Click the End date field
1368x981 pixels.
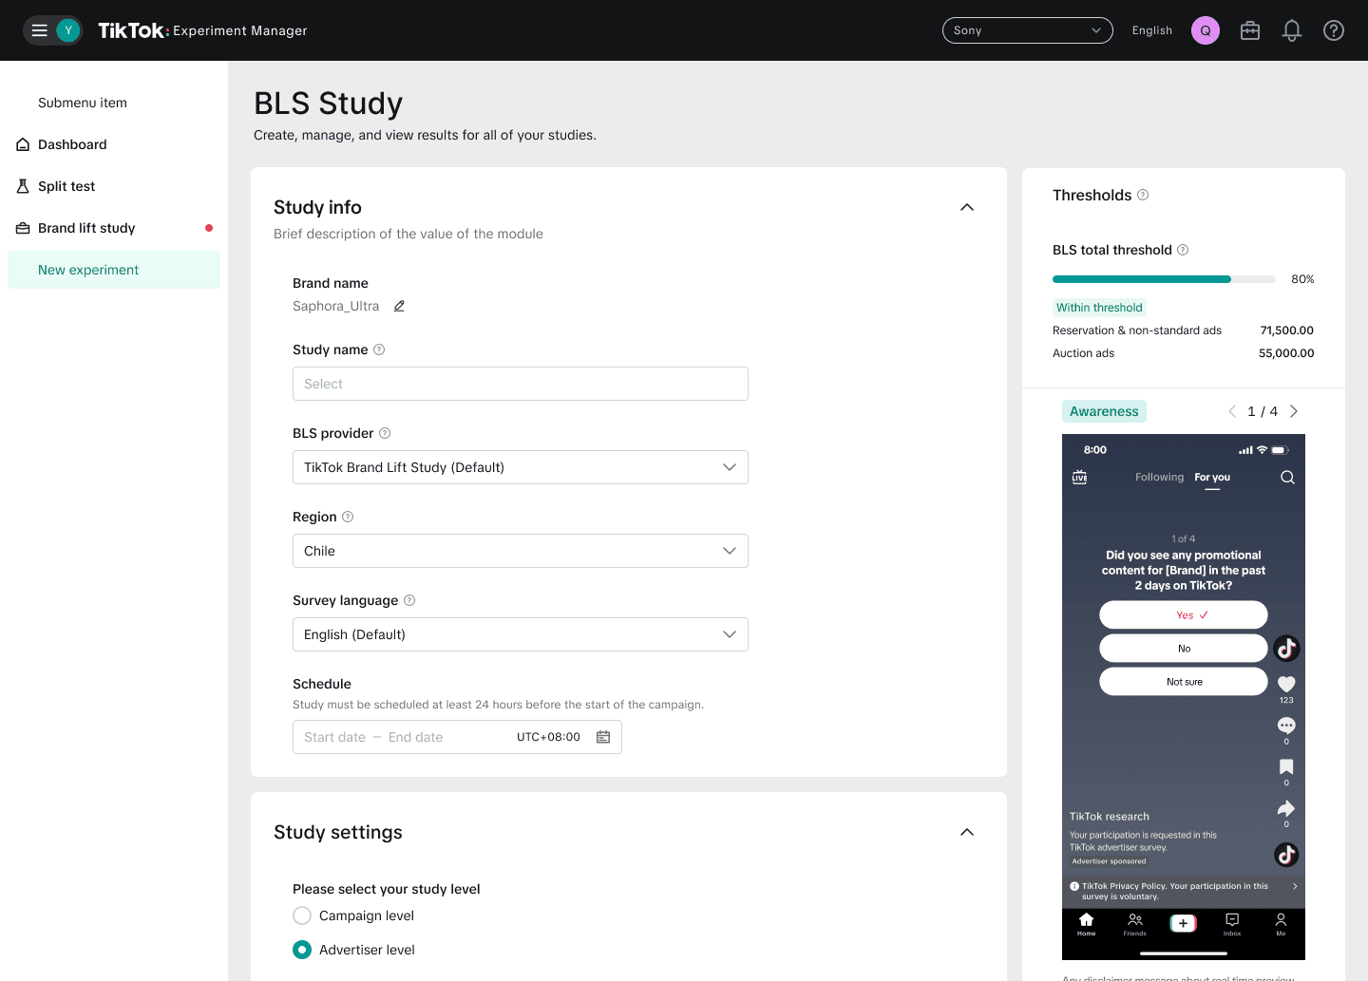(x=415, y=737)
